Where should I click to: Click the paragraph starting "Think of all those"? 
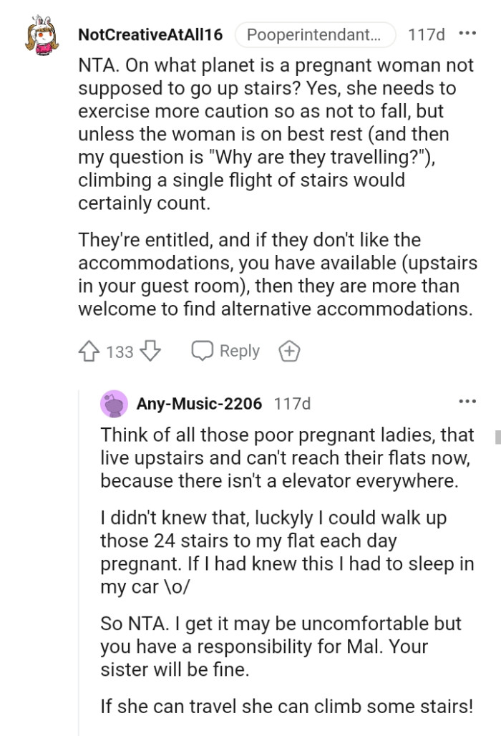pos(286,457)
